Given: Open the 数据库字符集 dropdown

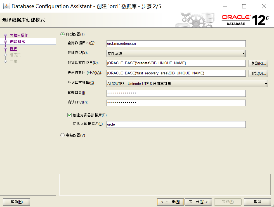Looking at the screenshot, I should pyautogui.click(x=187, y=84).
